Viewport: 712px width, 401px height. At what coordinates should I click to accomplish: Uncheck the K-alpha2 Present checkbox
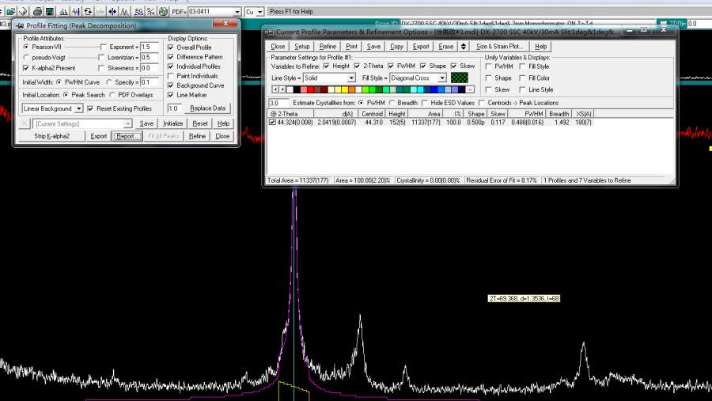pyautogui.click(x=26, y=68)
